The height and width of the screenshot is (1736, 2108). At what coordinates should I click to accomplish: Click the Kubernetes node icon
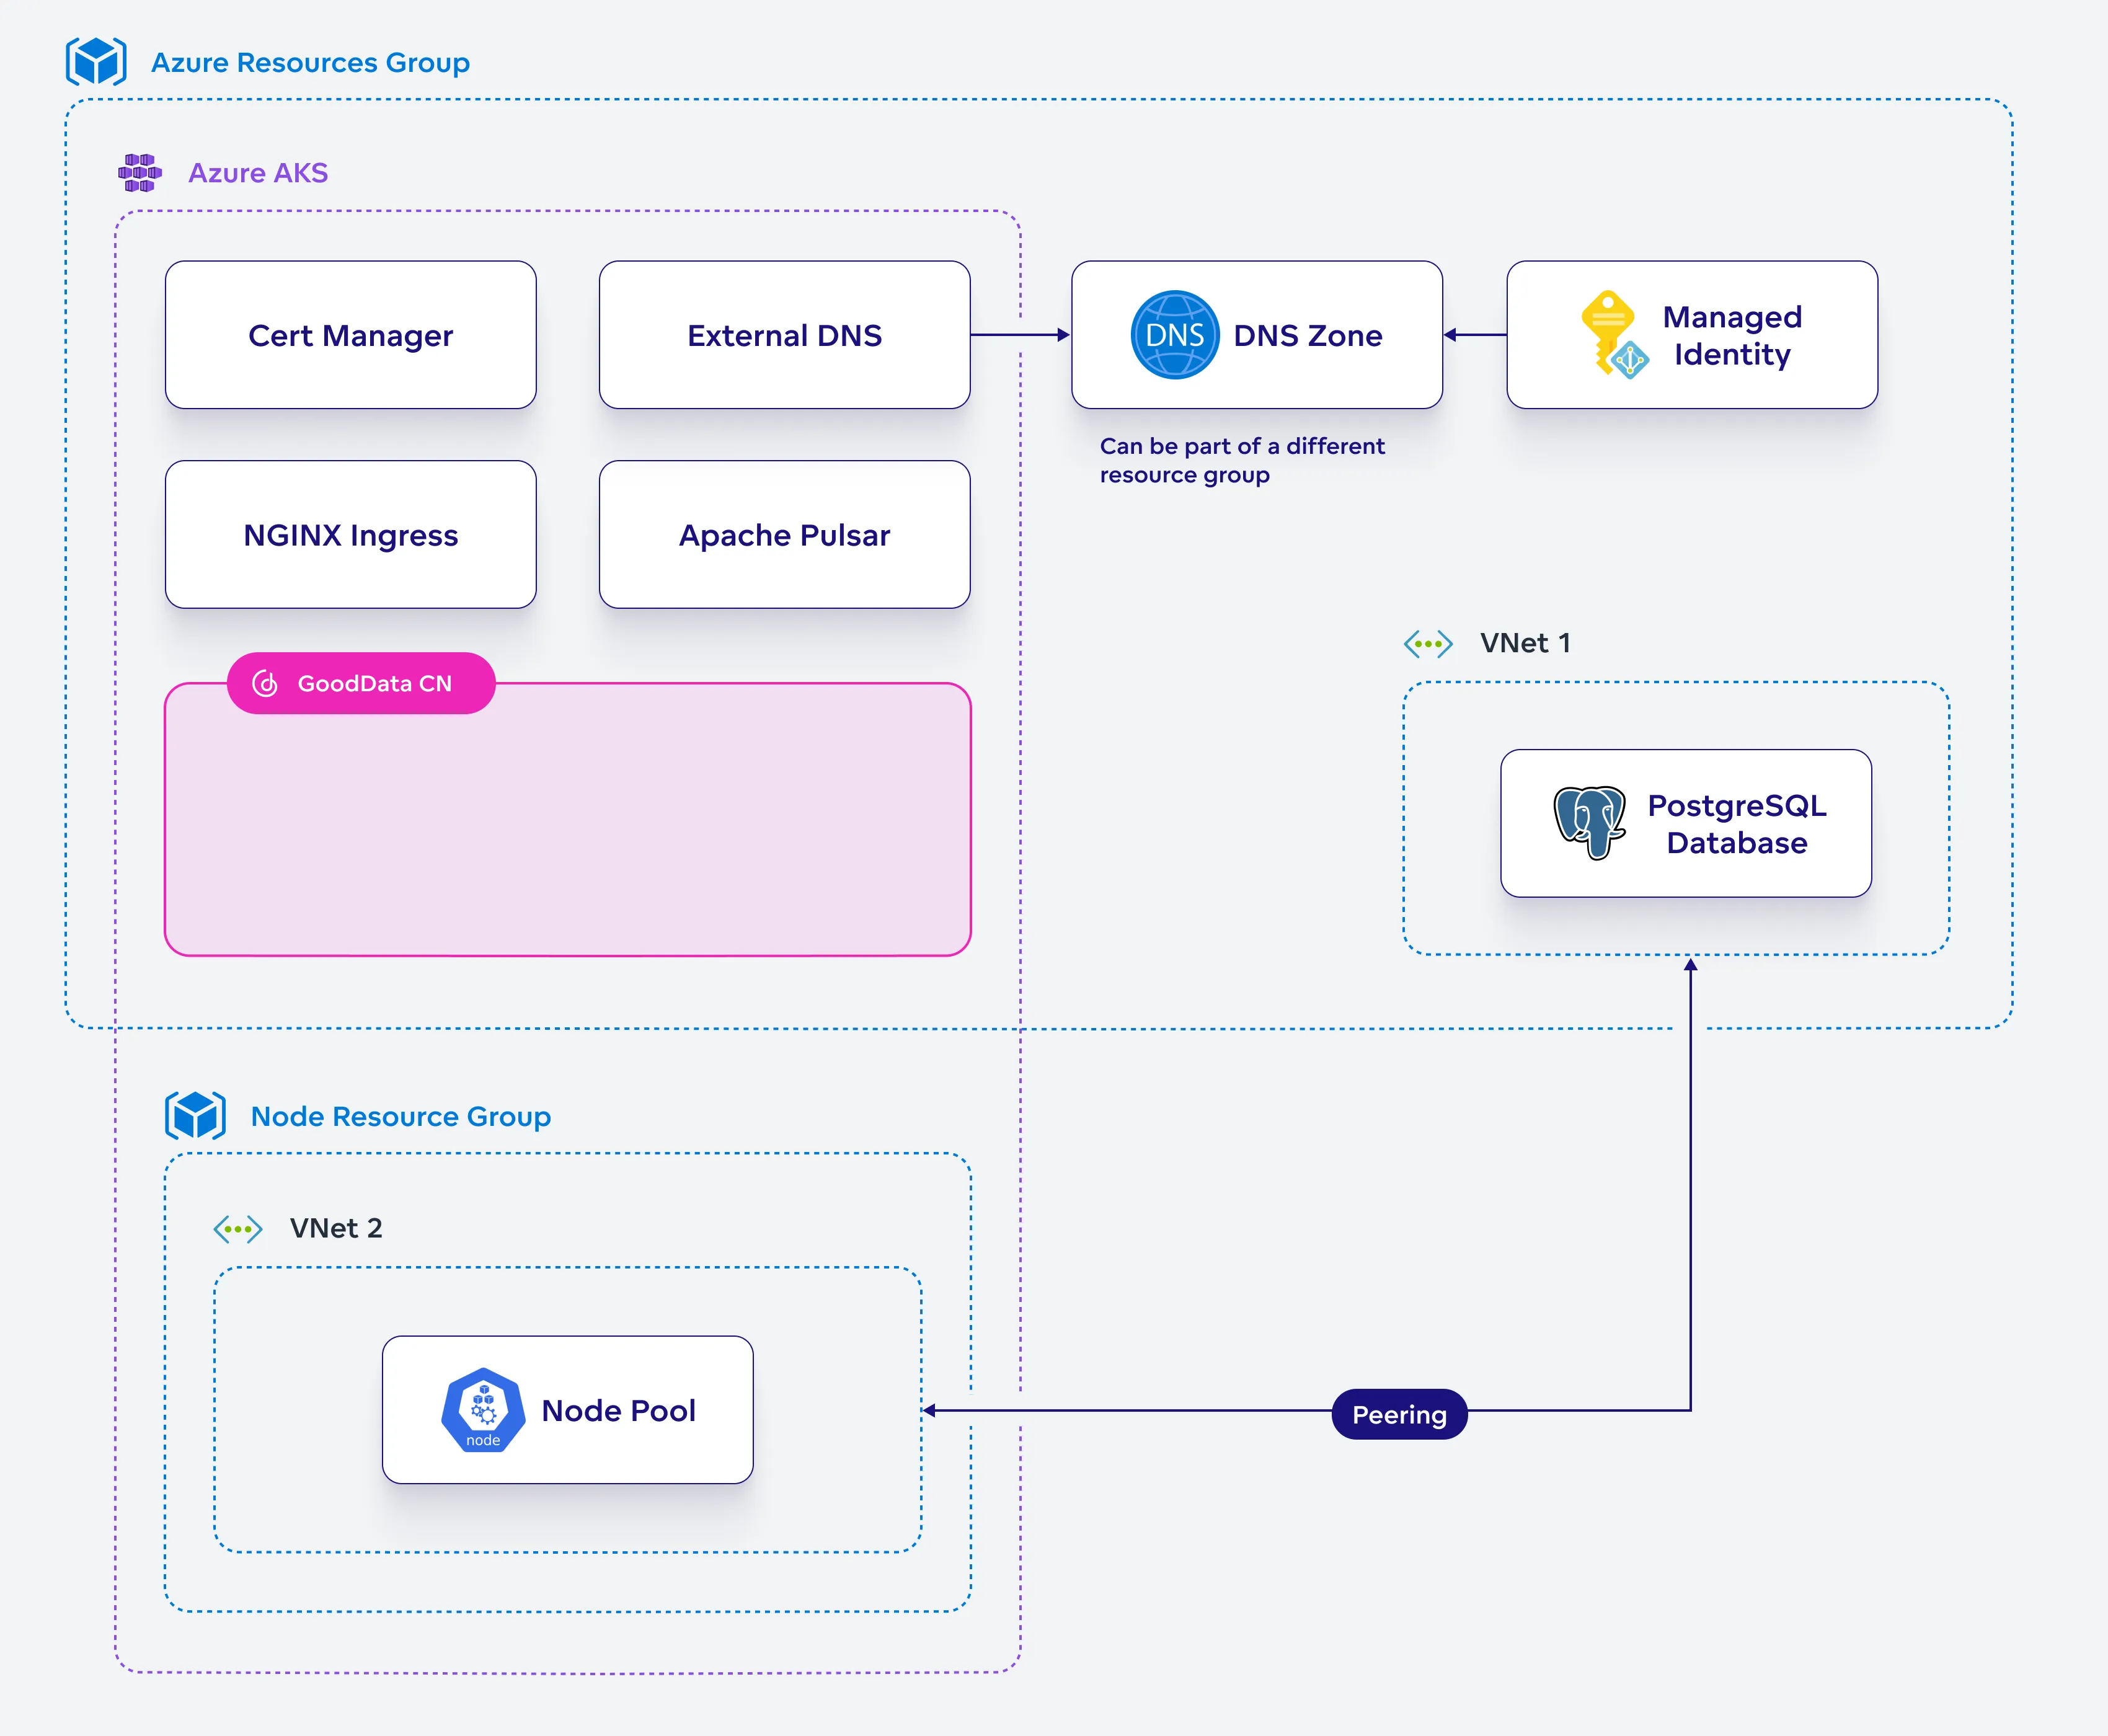pyautogui.click(x=483, y=1410)
